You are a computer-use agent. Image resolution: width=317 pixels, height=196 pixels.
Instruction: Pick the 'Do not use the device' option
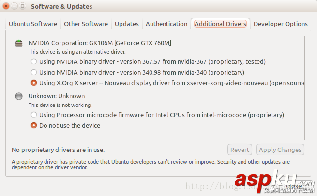point(34,126)
